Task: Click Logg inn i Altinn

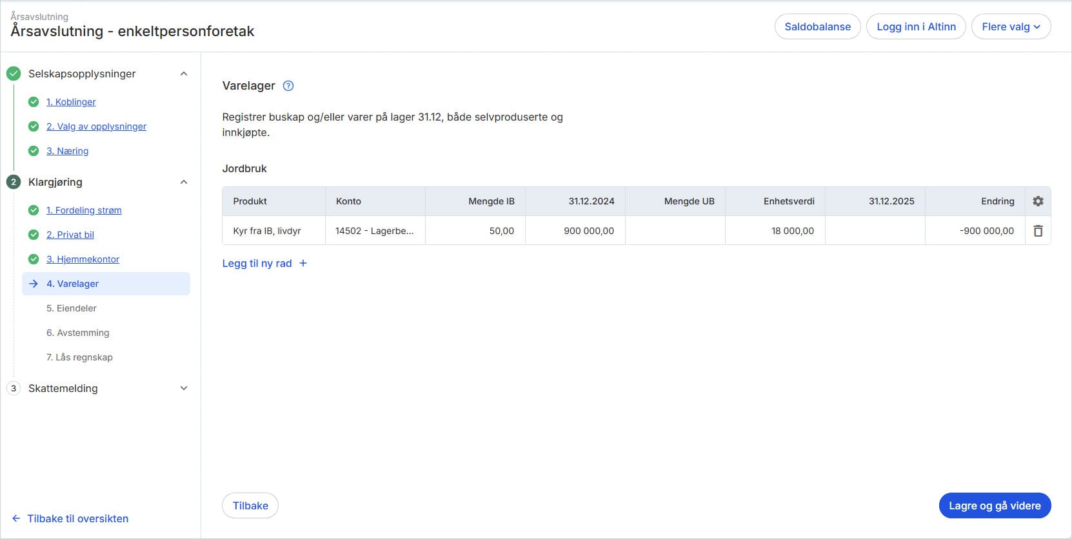Action: [916, 26]
